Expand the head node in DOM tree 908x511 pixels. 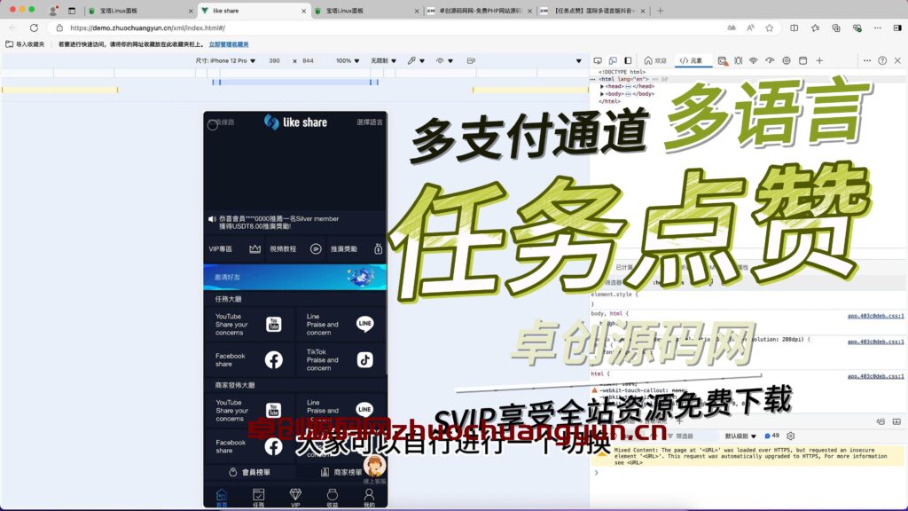tap(602, 86)
